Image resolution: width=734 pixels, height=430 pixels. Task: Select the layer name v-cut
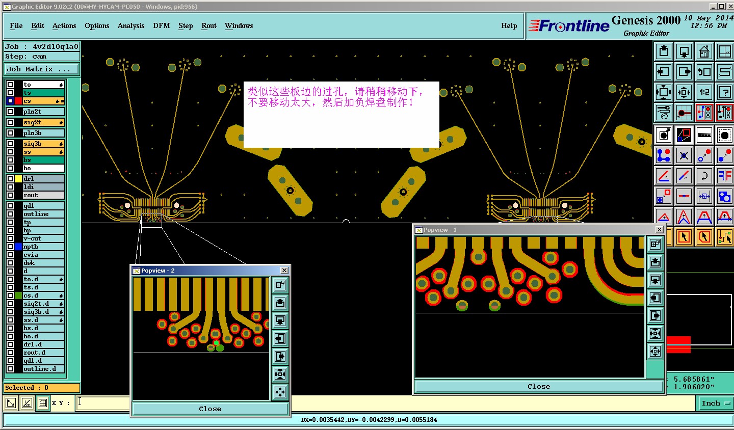(44, 238)
